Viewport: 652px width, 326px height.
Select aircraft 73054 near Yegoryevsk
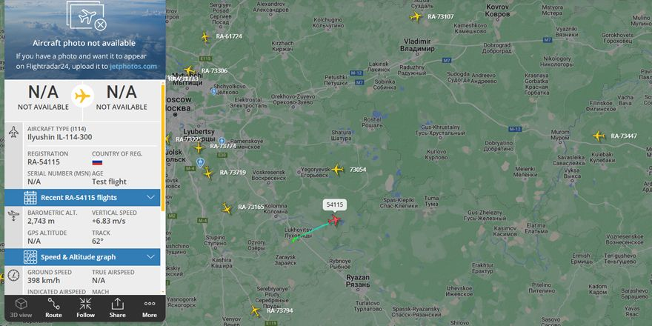[x=338, y=170]
